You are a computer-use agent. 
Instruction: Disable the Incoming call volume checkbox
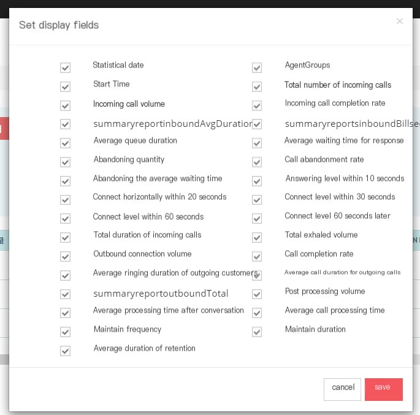(65, 106)
